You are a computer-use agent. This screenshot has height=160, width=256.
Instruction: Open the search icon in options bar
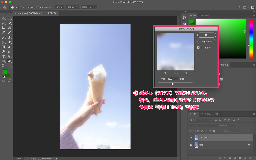[239, 7]
